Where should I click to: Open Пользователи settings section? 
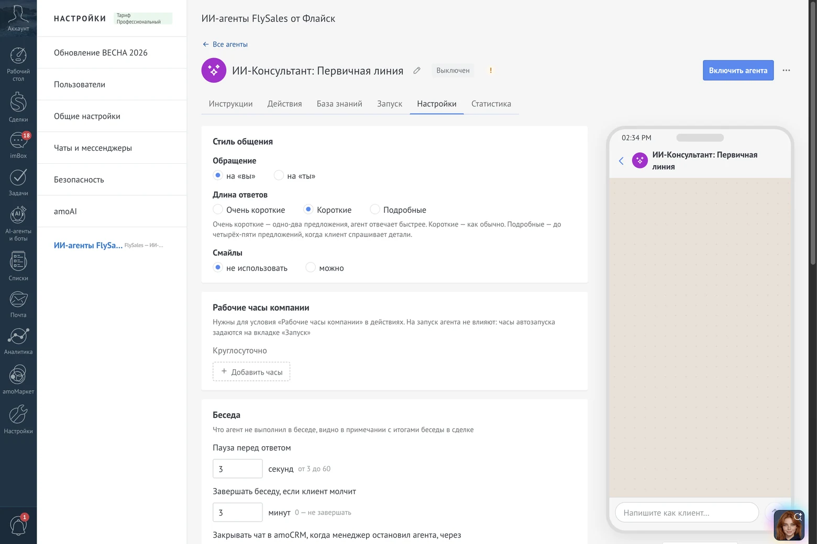click(112, 84)
